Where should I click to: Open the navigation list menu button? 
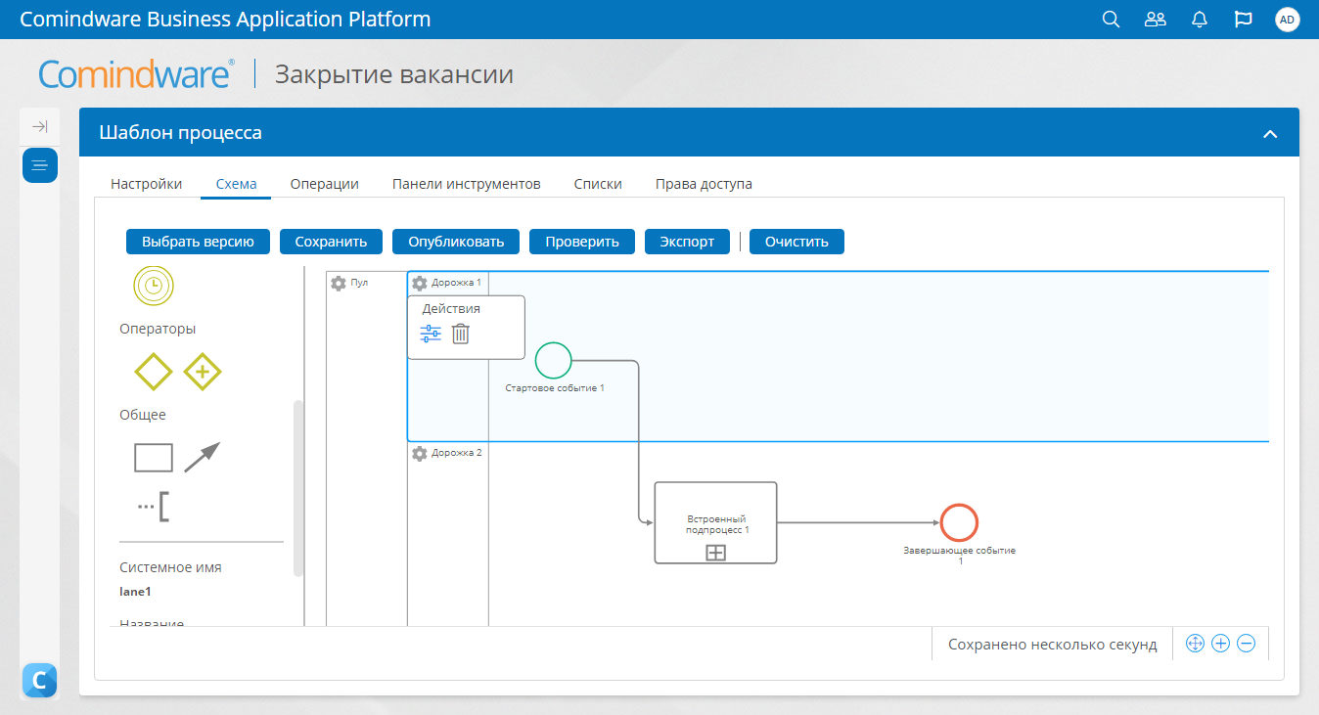pyautogui.click(x=40, y=165)
